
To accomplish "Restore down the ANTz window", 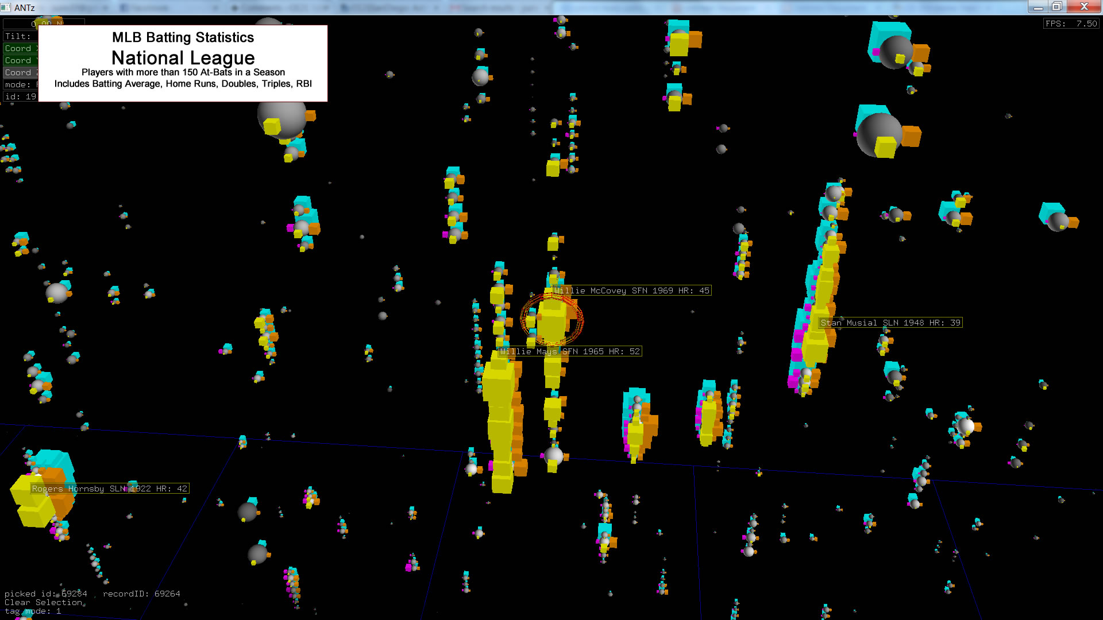I will [x=1056, y=7].
